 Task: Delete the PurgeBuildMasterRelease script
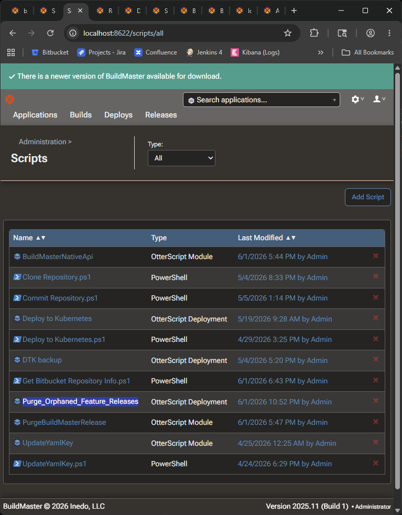coord(376,422)
